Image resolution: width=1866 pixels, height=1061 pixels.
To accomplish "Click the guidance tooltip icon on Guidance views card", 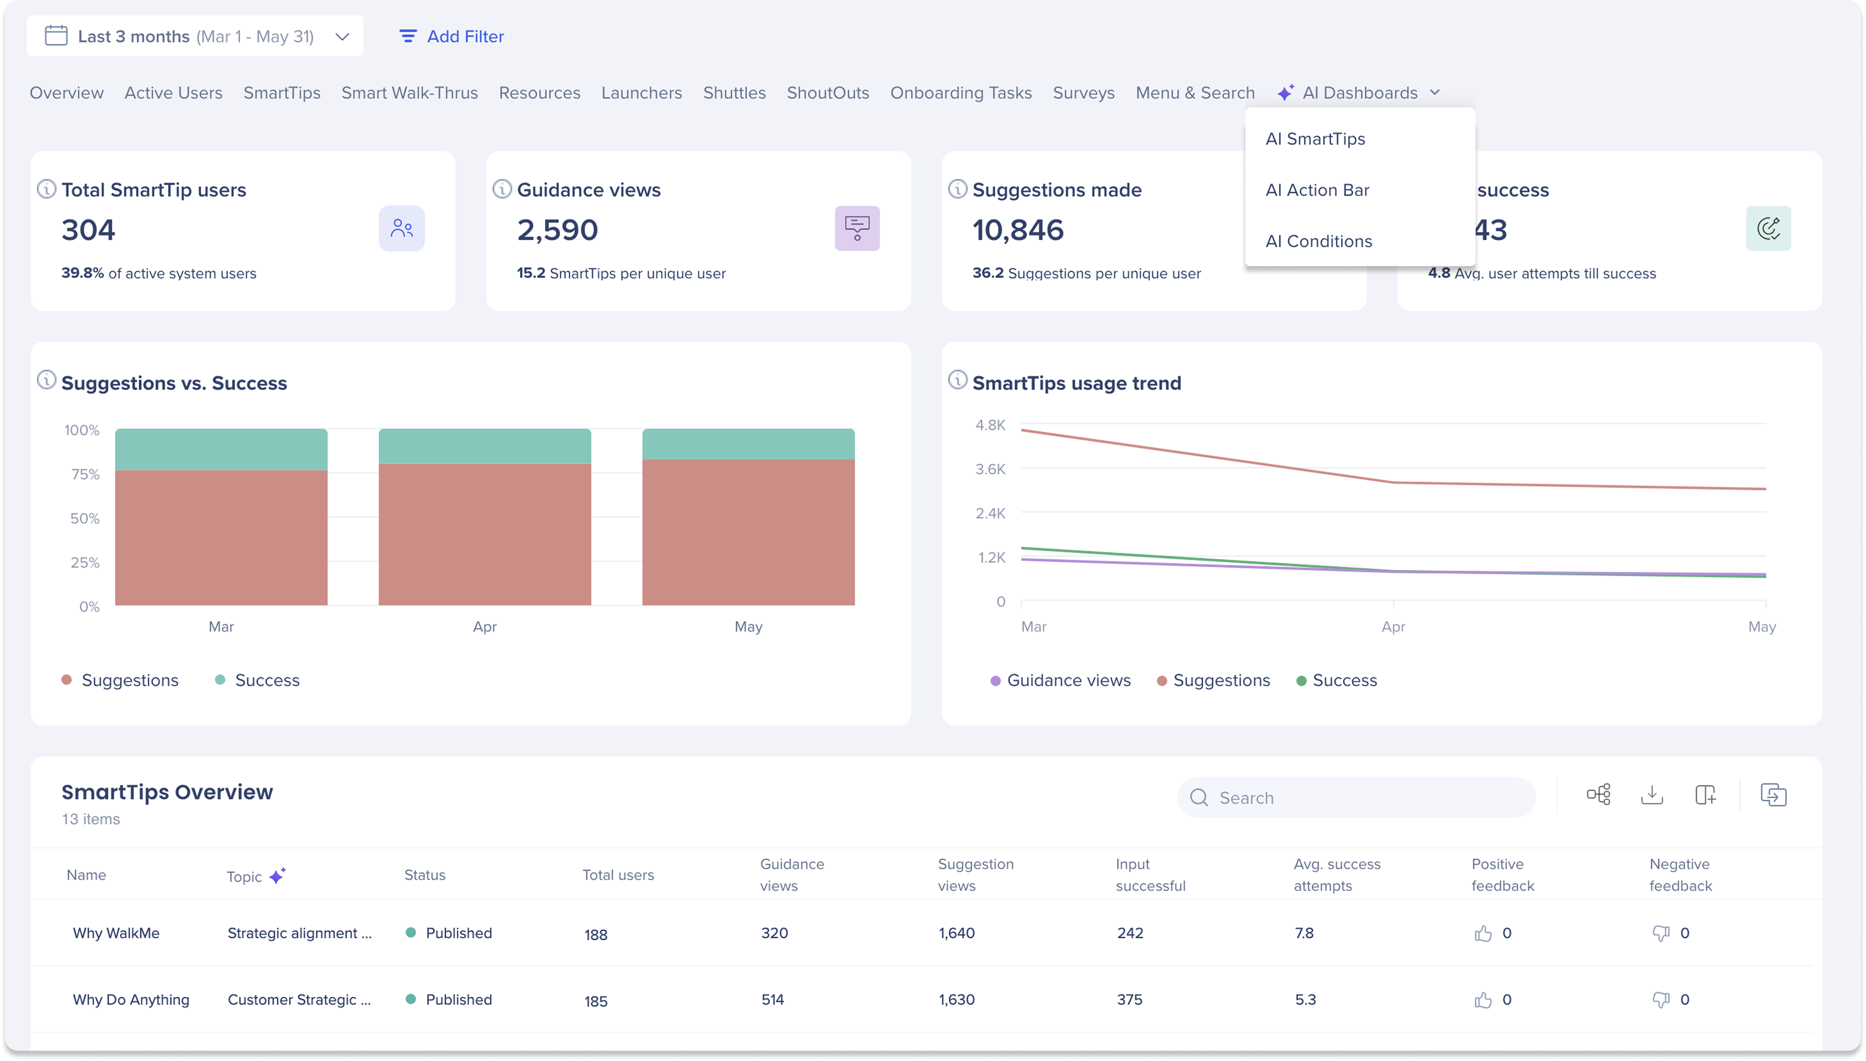I will [x=857, y=228].
